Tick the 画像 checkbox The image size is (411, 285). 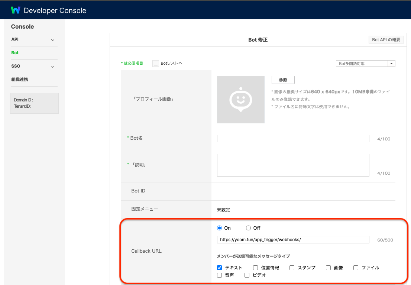click(x=328, y=268)
